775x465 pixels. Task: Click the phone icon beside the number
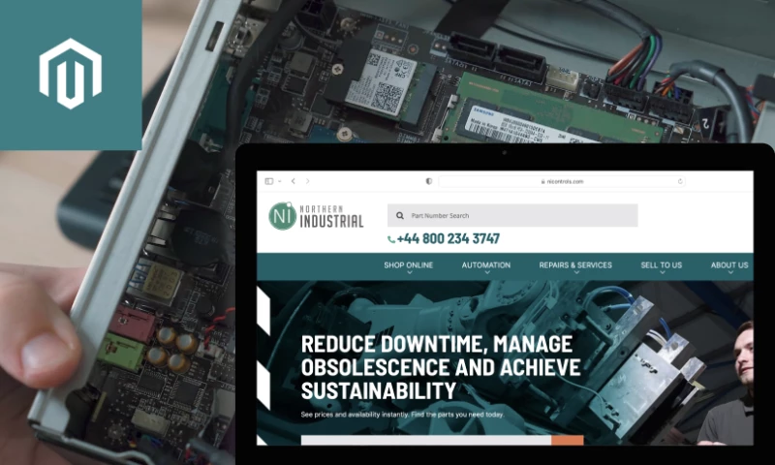coord(391,239)
